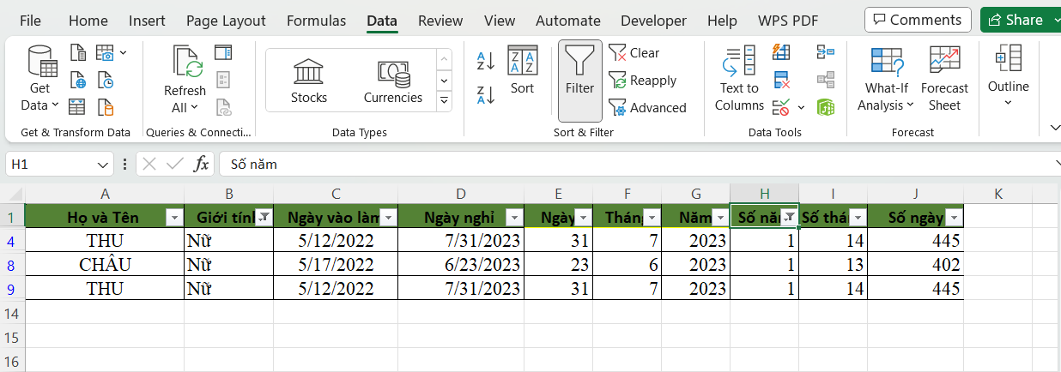Select cell containing CHÂU
Image resolution: width=1061 pixels, height=372 pixels.
(x=105, y=265)
